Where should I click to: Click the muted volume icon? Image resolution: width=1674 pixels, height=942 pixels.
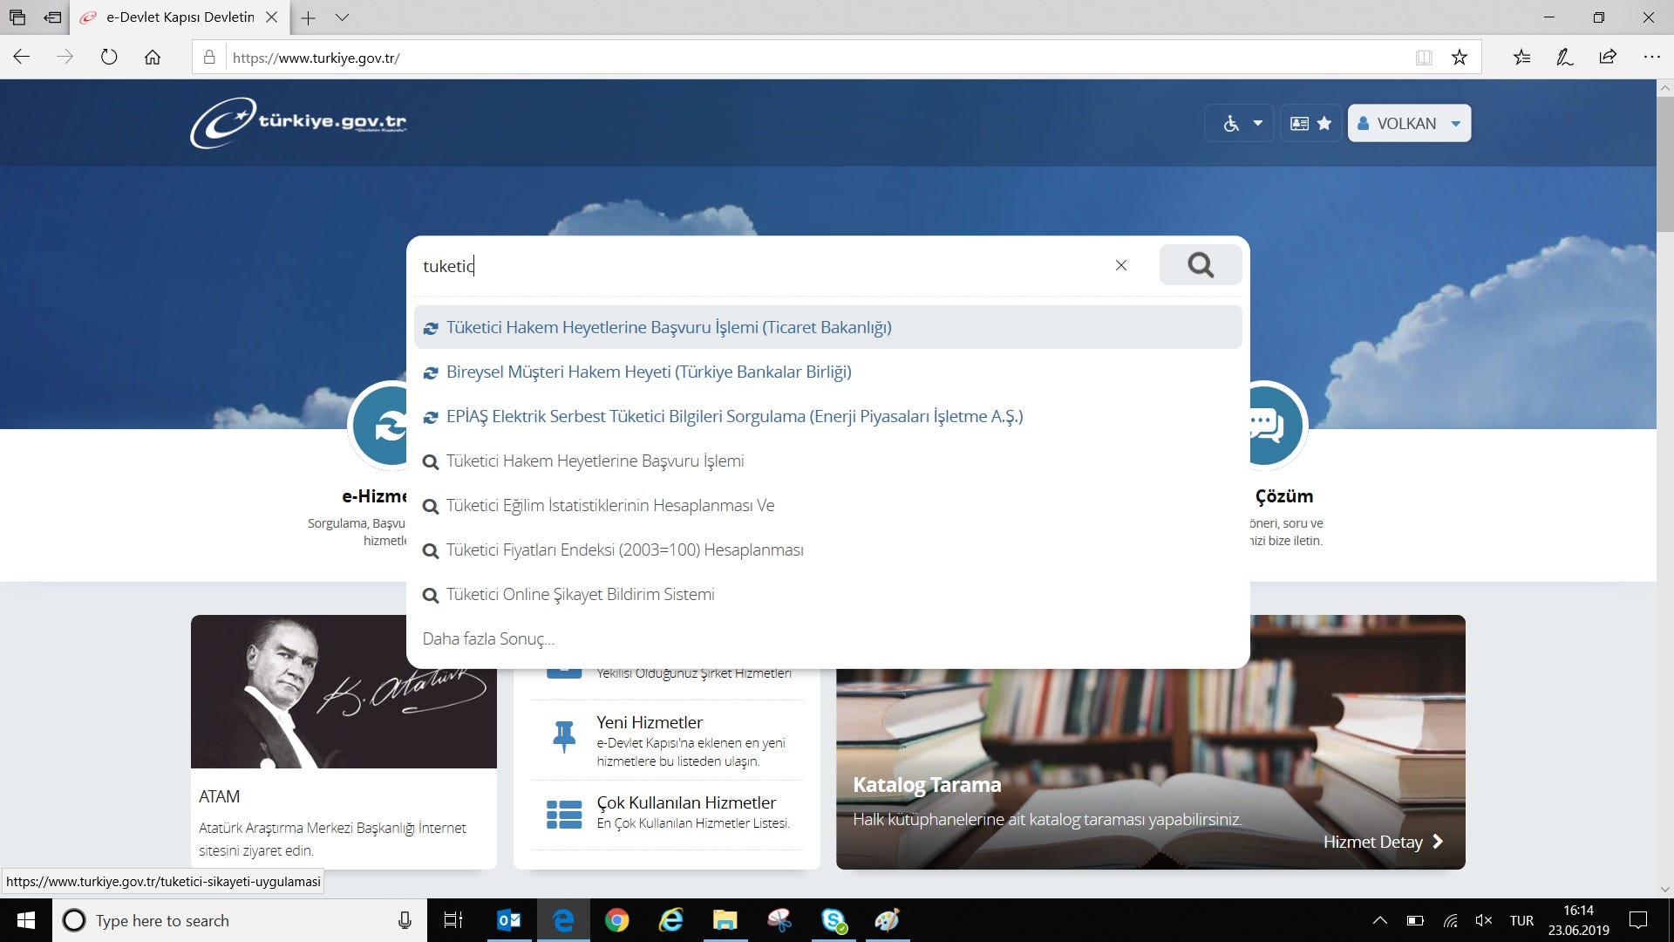click(x=1483, y=920)
